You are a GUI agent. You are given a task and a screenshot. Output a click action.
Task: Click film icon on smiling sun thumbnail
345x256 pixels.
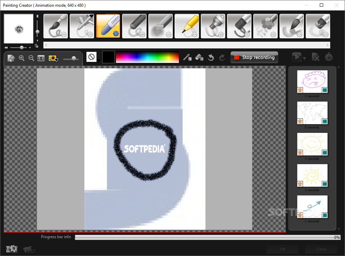tap(325, 152)
